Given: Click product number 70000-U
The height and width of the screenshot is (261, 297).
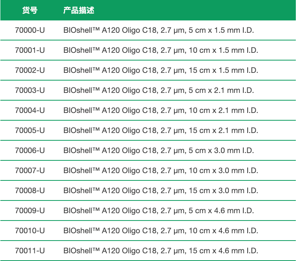Looking at the screenshot, I should (30, 30).
